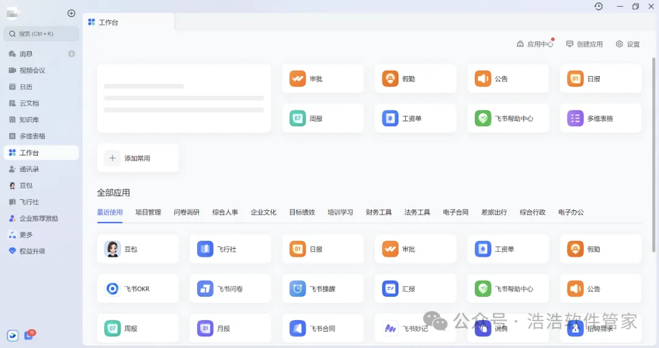Switch to 综合行政 tab
Image resolution: width=659 pixels, height=348 pixels.
pyautogui.click(x=533, y=213)
